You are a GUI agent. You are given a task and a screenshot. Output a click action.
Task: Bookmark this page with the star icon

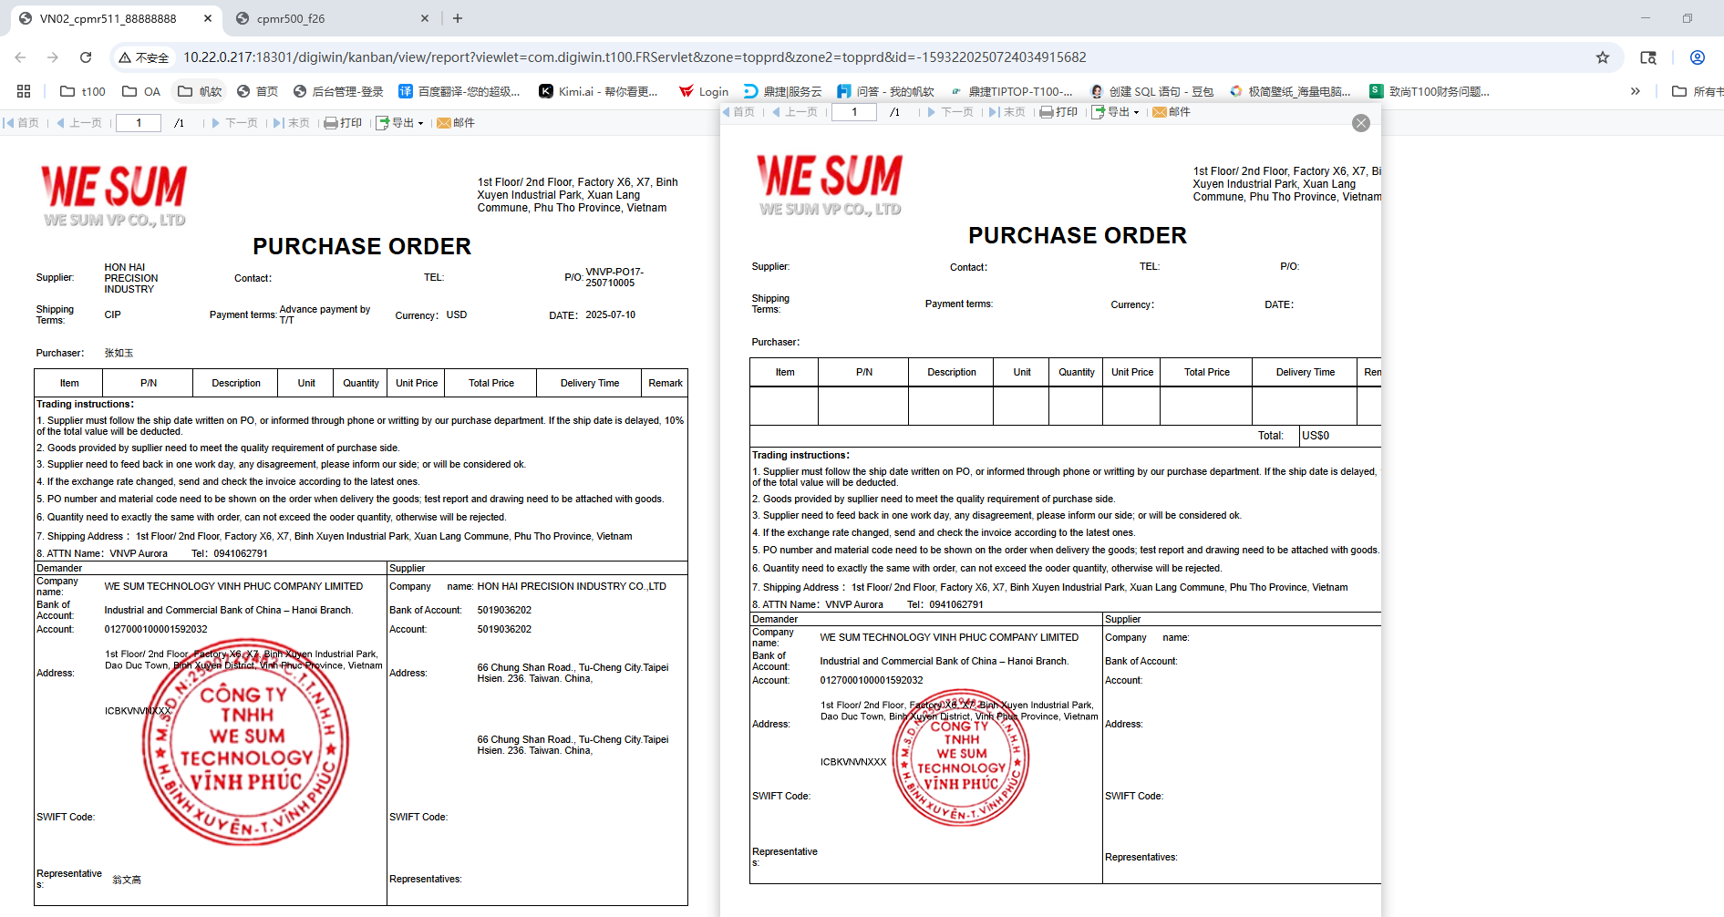point(1603,57)
